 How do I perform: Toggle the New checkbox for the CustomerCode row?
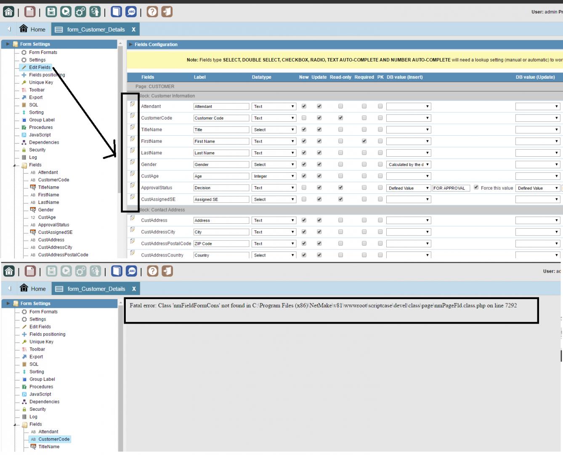pyautogui.click(x=304, y=118)
